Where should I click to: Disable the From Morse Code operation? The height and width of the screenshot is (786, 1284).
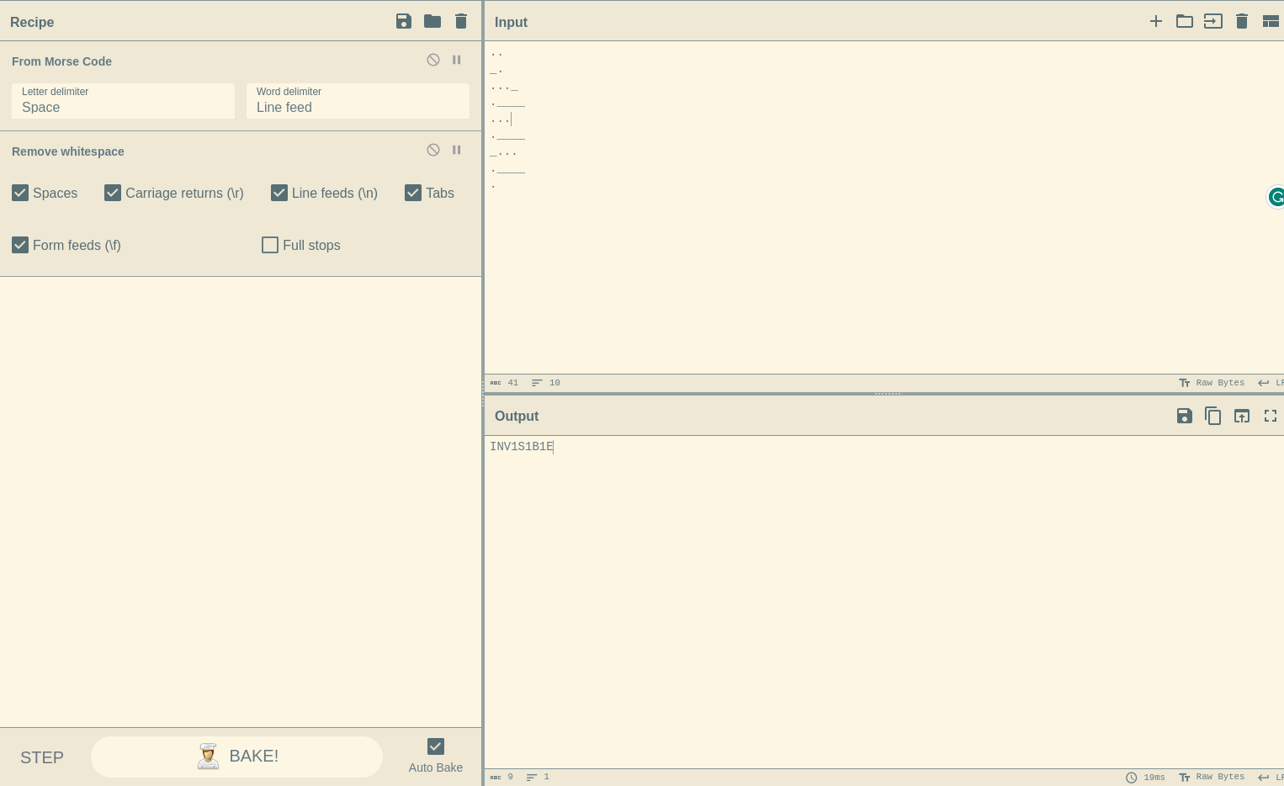(433, 60)
